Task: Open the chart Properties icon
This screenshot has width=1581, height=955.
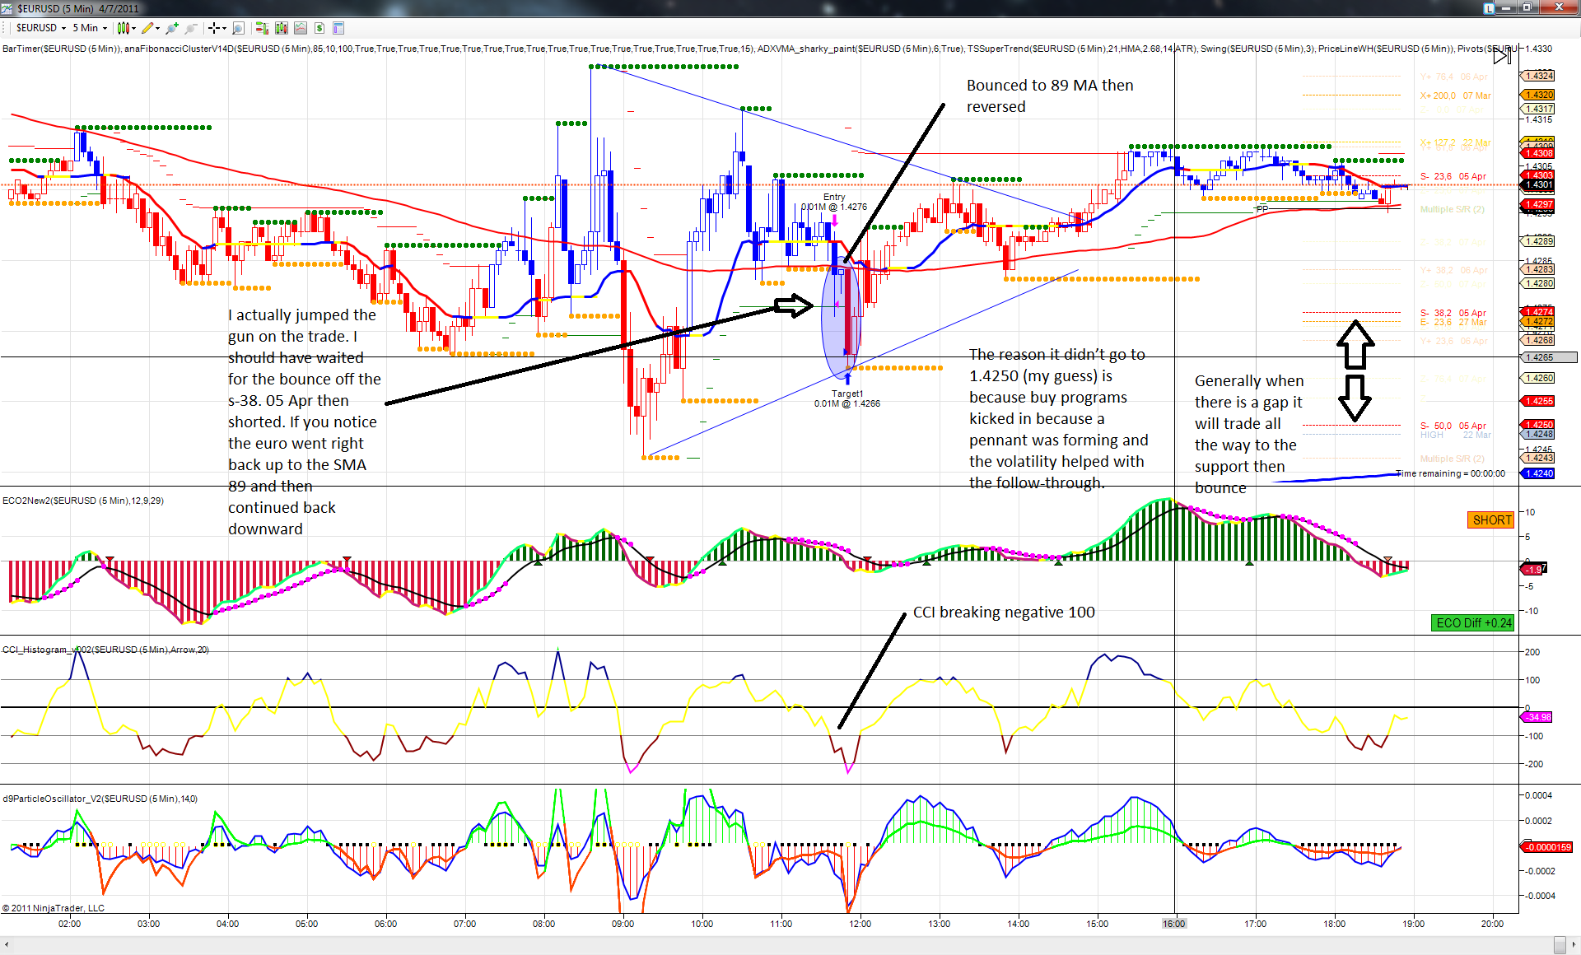Action: tap(338, 28)
